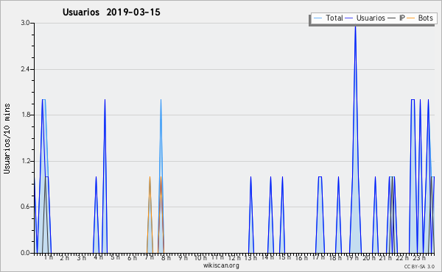Click the '10 h' x-axis label
Image resolution: width=442 pixels, height=272 pixels.
tap(200, 257)
